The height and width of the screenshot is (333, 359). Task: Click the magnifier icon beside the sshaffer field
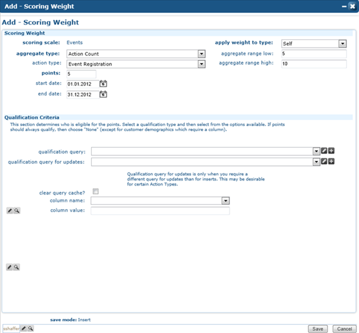pyautogui.click(x=30, y=328)
